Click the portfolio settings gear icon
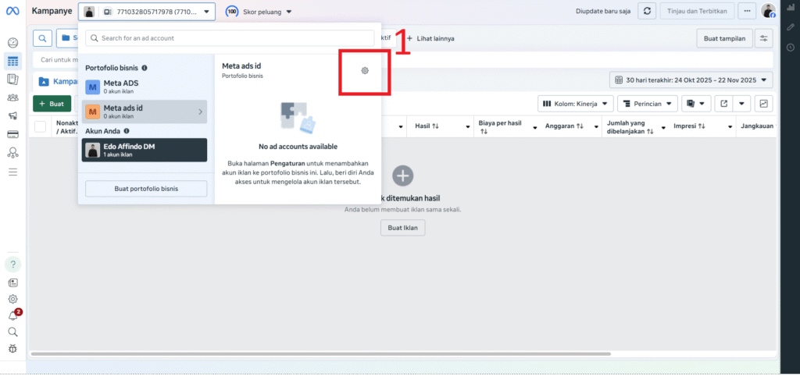Viewport: 800px width, 376px height. click(364, 71)
